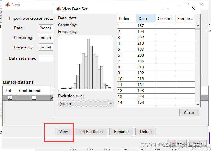Select data cell 202 in row 3

click(x=146, y=37)
